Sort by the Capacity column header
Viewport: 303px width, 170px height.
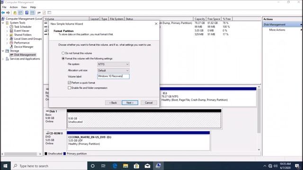200,19
